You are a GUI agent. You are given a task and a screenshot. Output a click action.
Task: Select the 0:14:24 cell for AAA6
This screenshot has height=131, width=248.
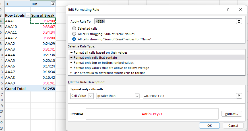pyautogui.click(x=43, y=66)
